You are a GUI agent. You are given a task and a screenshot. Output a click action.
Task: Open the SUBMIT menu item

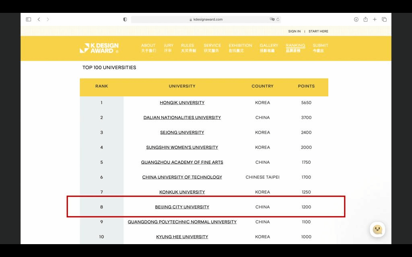point(320,48)
